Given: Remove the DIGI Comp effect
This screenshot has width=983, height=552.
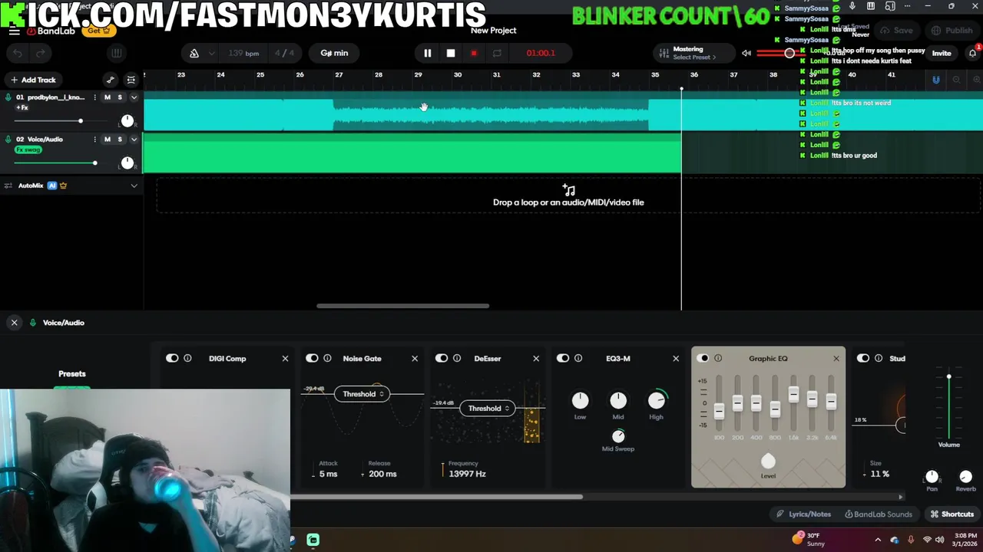Looking at the screenshot, I should 285,358.
